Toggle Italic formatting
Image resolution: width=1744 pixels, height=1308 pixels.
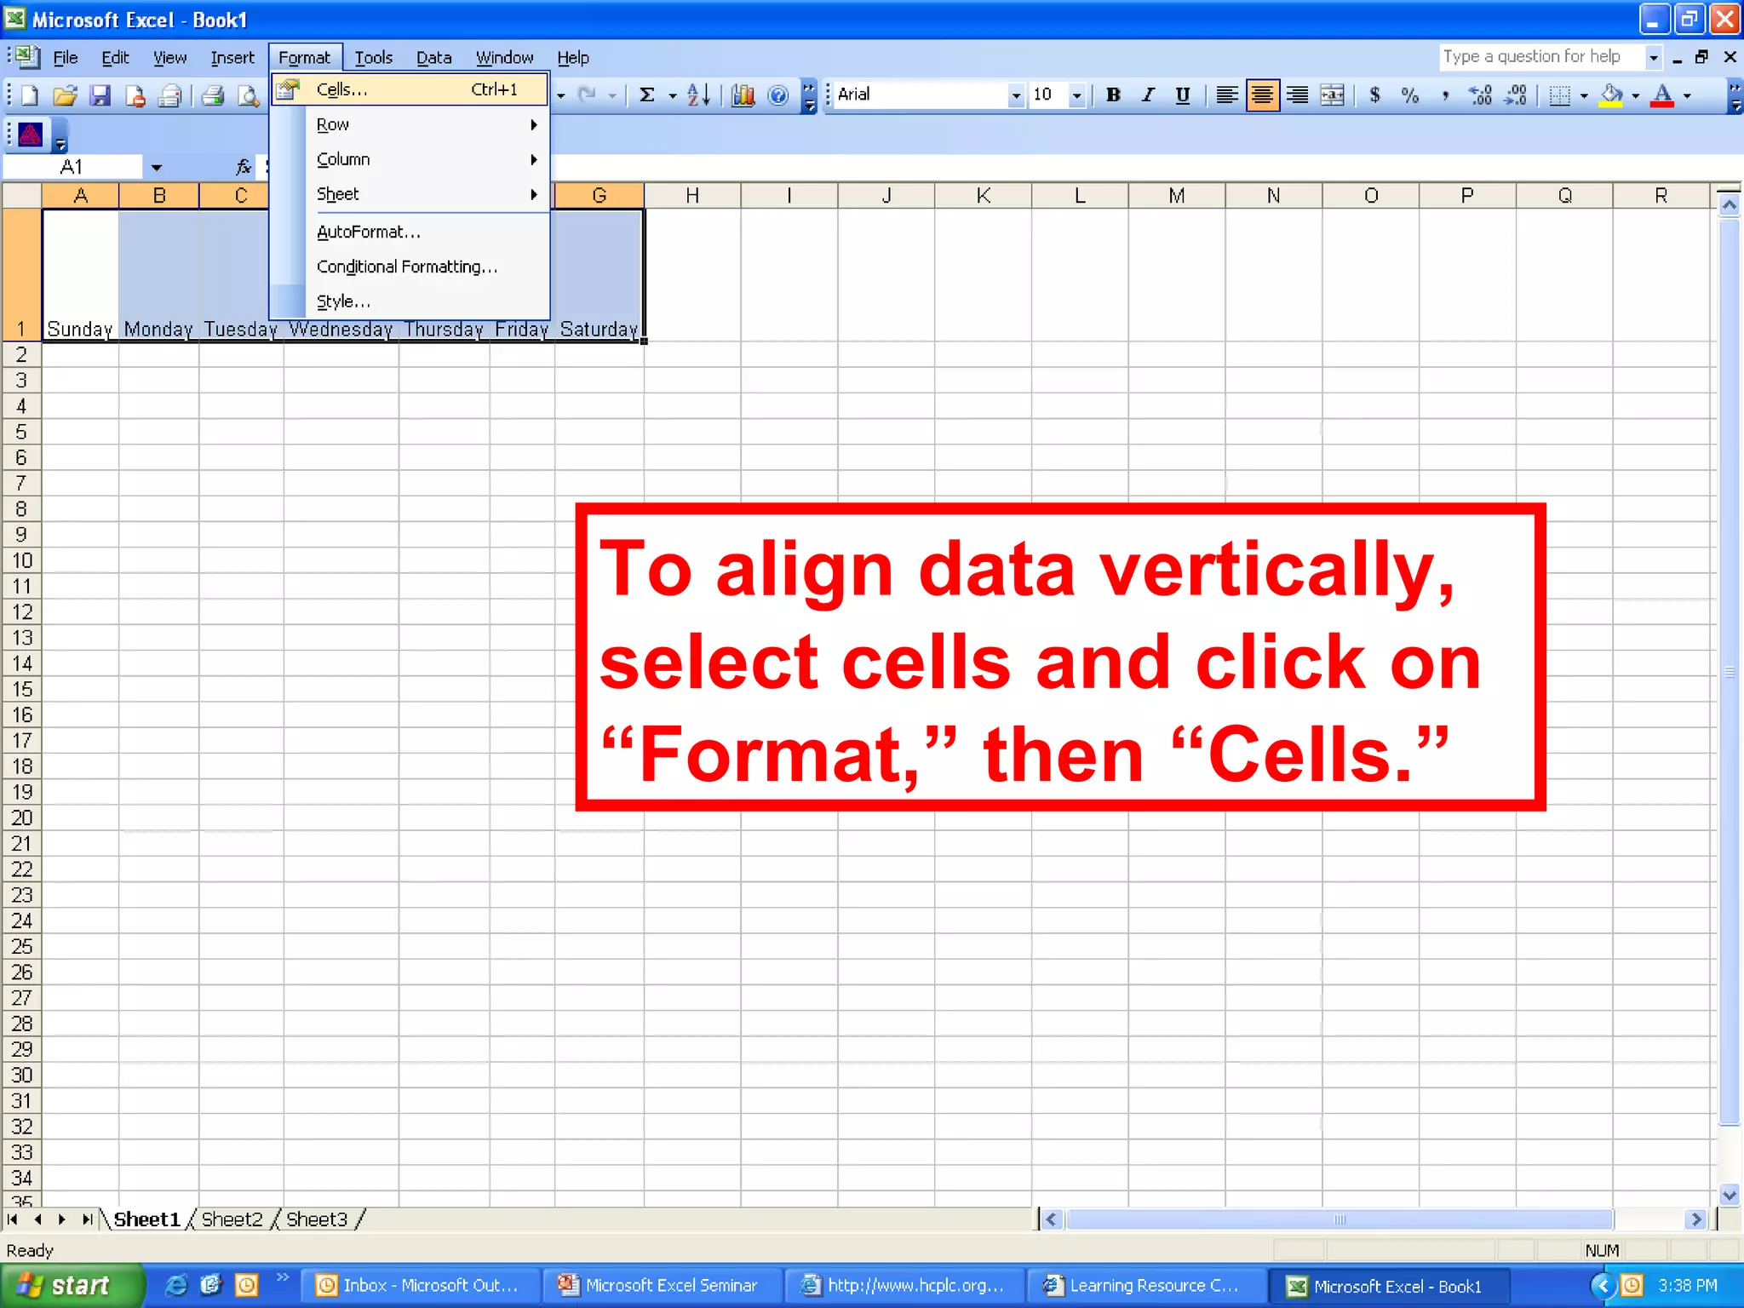[1148, 95]
